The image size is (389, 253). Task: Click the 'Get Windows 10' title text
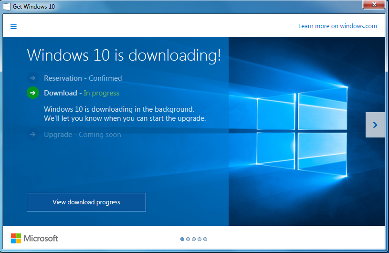coord(34,7)
